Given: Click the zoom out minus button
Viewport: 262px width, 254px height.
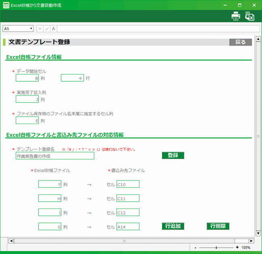Looking at the screenshot, I should (195, 248).
